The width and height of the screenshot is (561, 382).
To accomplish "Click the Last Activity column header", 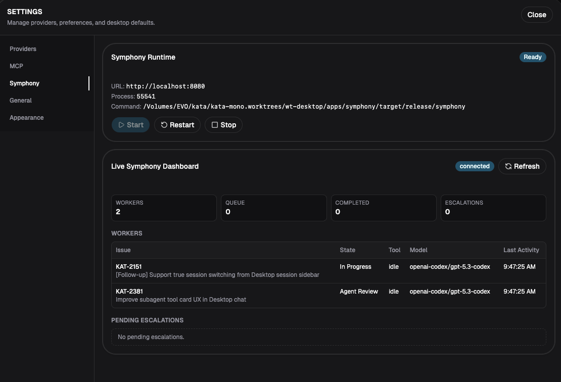I will point(521,250).
